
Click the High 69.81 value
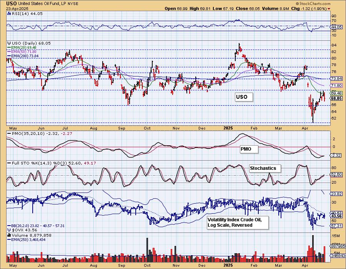point(200,8)
